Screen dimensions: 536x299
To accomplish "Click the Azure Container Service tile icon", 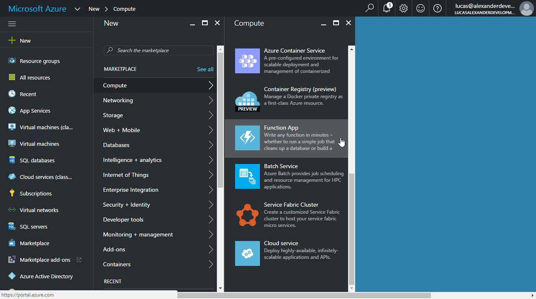I will [x=248, y=61].
